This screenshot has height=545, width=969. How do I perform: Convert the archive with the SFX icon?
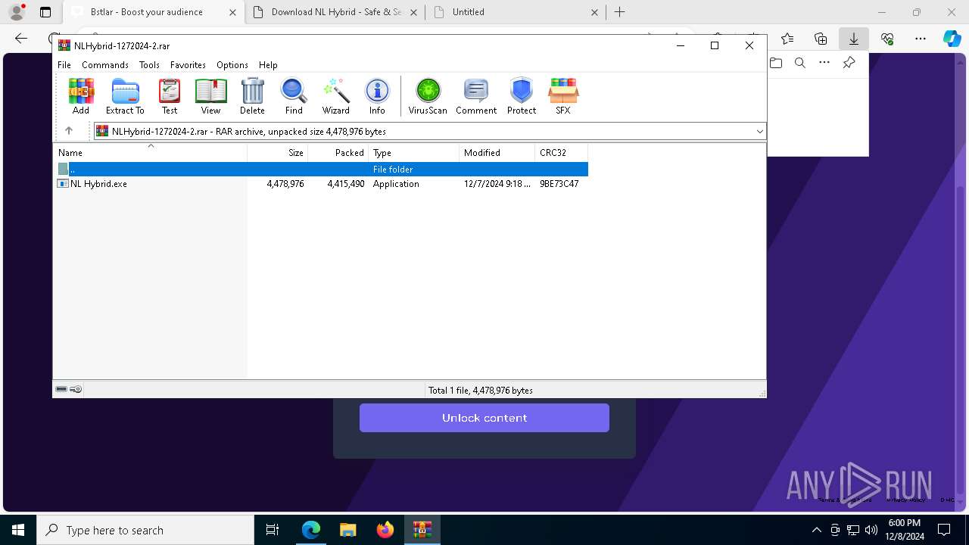(563, 96)
